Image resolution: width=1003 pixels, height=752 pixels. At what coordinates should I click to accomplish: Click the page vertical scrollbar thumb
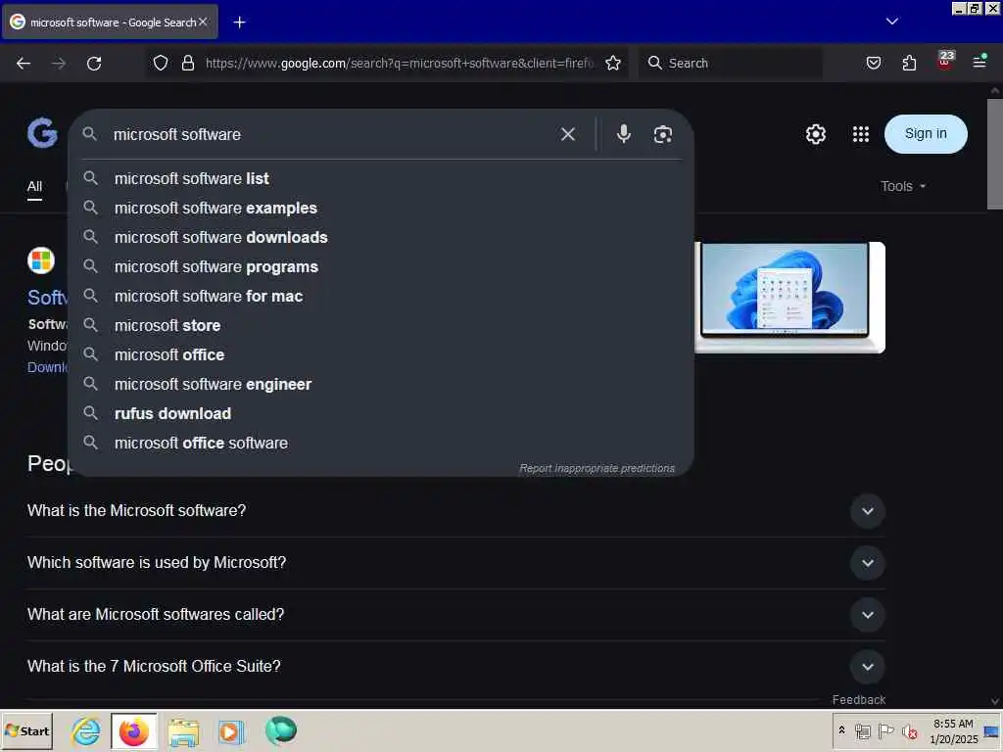coord(995,154)
